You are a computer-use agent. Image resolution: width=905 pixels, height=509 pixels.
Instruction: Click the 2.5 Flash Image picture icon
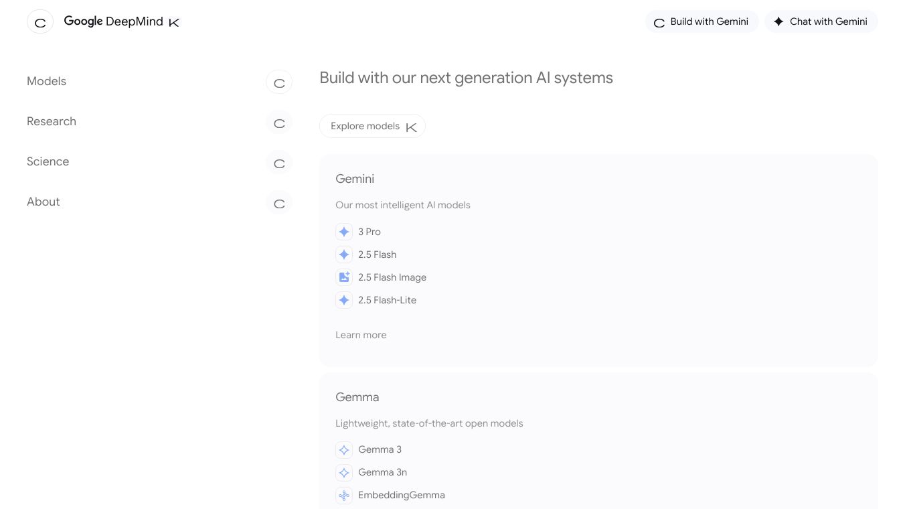344,277
